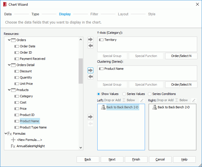Select the Quantity field
This screenshot has height=167, width=202.
click(26, 77)
